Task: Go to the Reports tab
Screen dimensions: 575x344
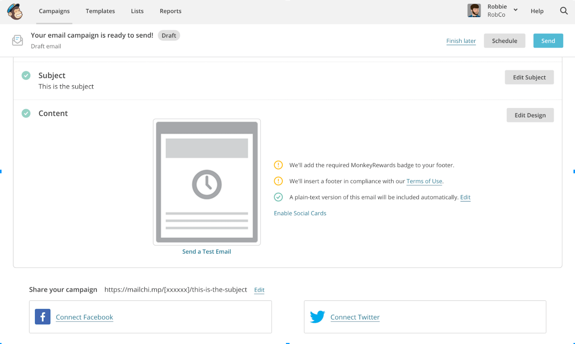Action: (x=170, y=11)
